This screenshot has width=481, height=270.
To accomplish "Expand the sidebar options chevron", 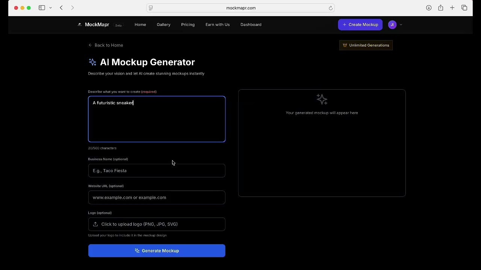I will 51,8.
